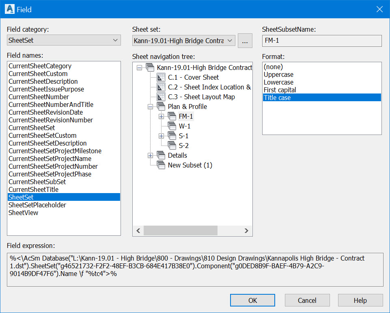Select the W-1 subset label
The width and height of the screenshot is (390, 313).
(x=185, y=126)
